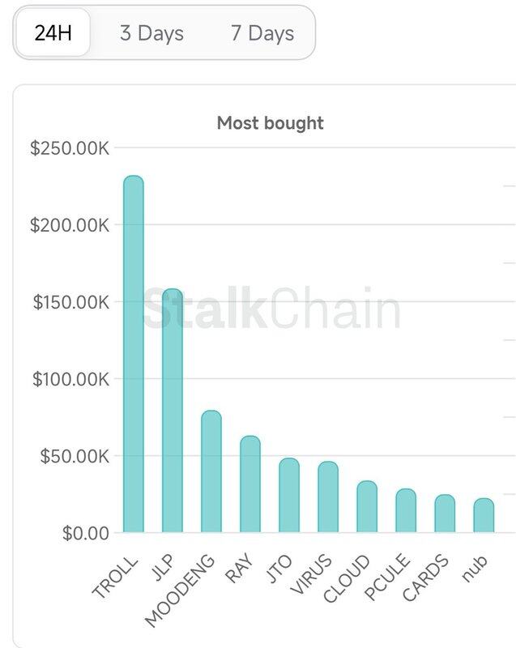
Task: Select the CLOUD bar
Action: [x=367, y=507]
